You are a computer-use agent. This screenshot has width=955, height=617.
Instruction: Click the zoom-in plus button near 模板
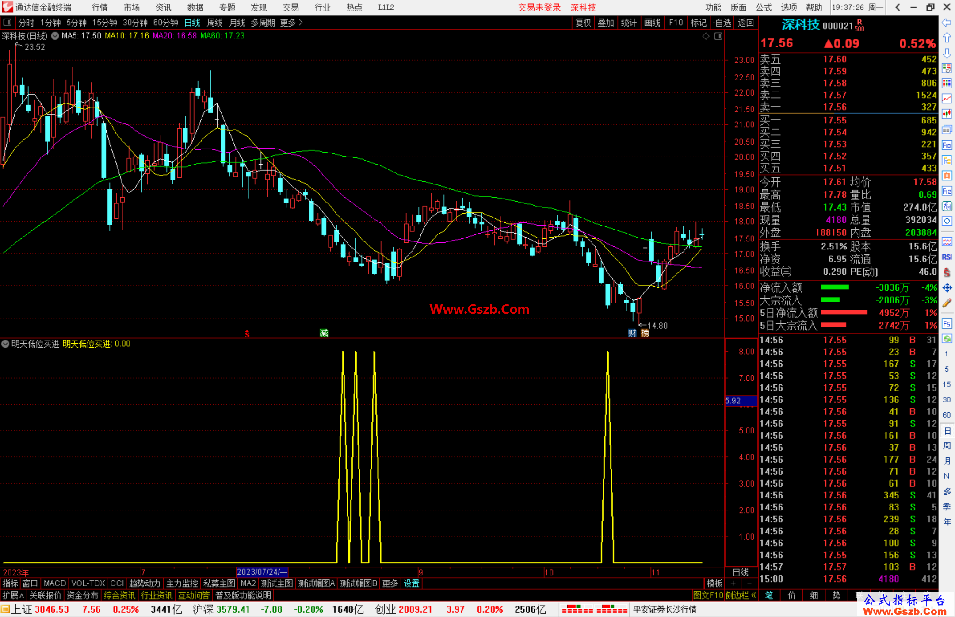pos(733,583)
